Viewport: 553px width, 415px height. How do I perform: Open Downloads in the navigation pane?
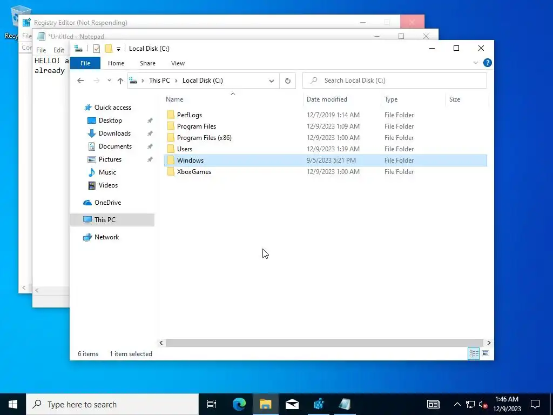(114, 133)
